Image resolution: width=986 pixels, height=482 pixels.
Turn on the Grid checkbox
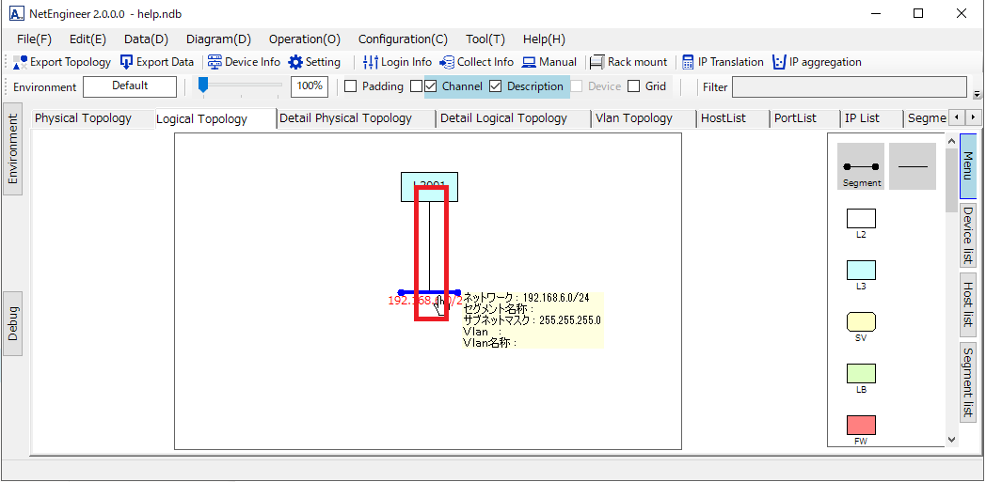click(634, 86)
